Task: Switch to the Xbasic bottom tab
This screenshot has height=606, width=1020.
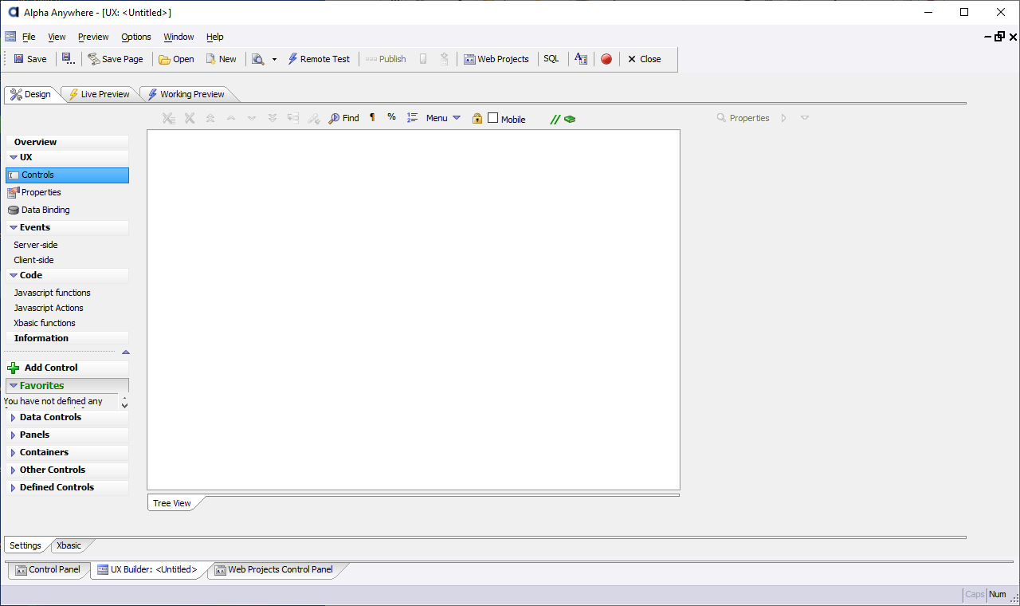Action: [x=69, y=545]
